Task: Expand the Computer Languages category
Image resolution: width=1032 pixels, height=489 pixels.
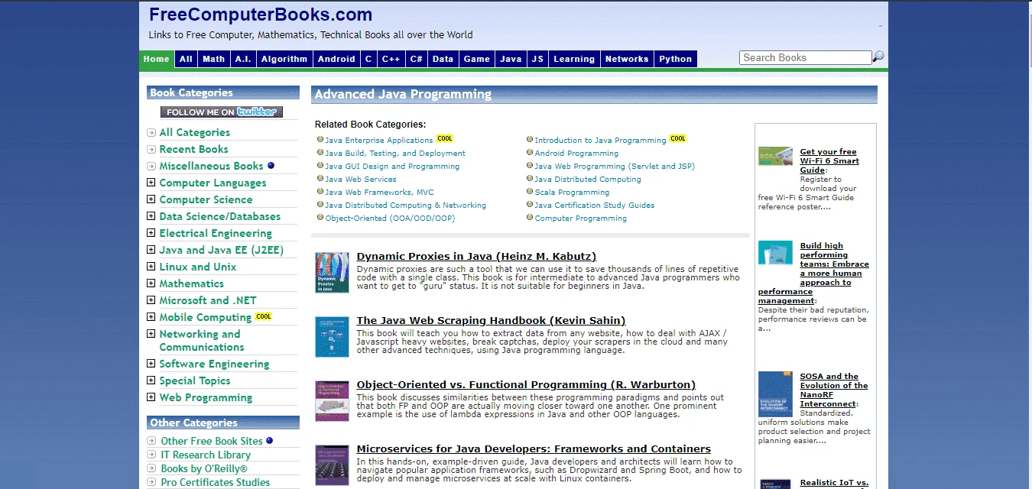Action: point(151,183)
